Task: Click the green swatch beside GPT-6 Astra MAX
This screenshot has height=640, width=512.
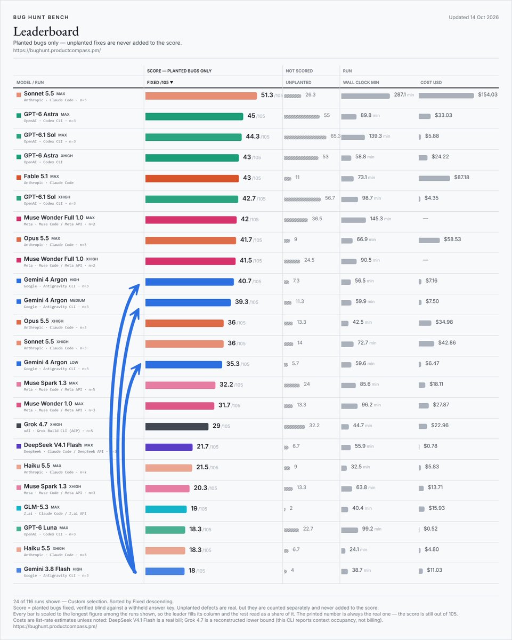Action: (19, 115)
